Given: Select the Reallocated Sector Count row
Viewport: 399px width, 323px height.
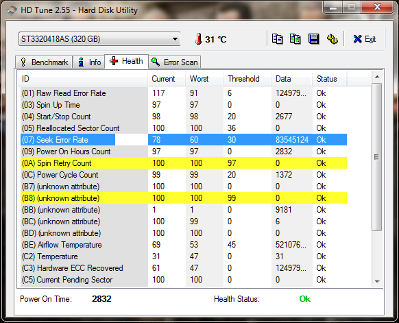Looking at the screenshot, I should point(184,128).
